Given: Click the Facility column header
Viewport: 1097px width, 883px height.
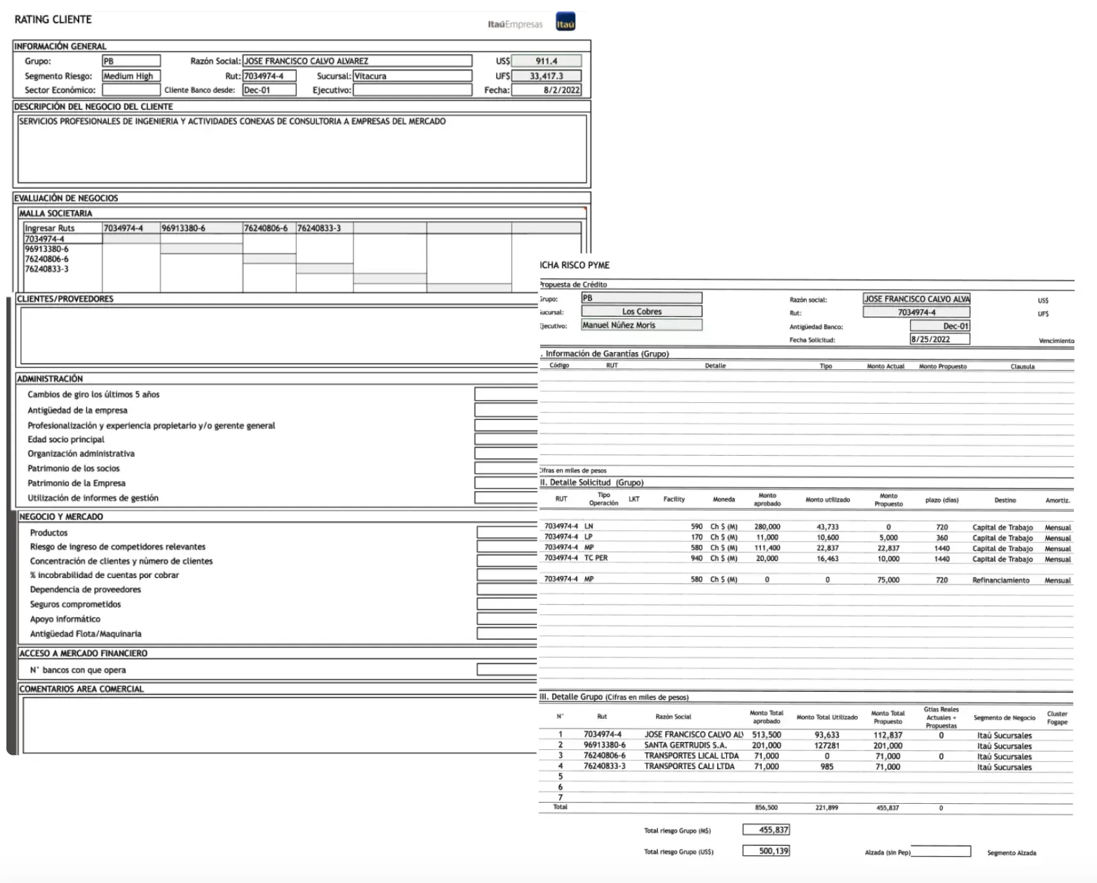Looking at the screenshot, I should pyautogui.click(x=674, y=499).
